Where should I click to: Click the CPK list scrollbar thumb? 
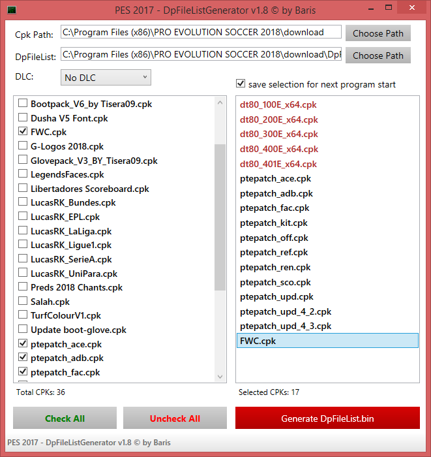point(220,217)
